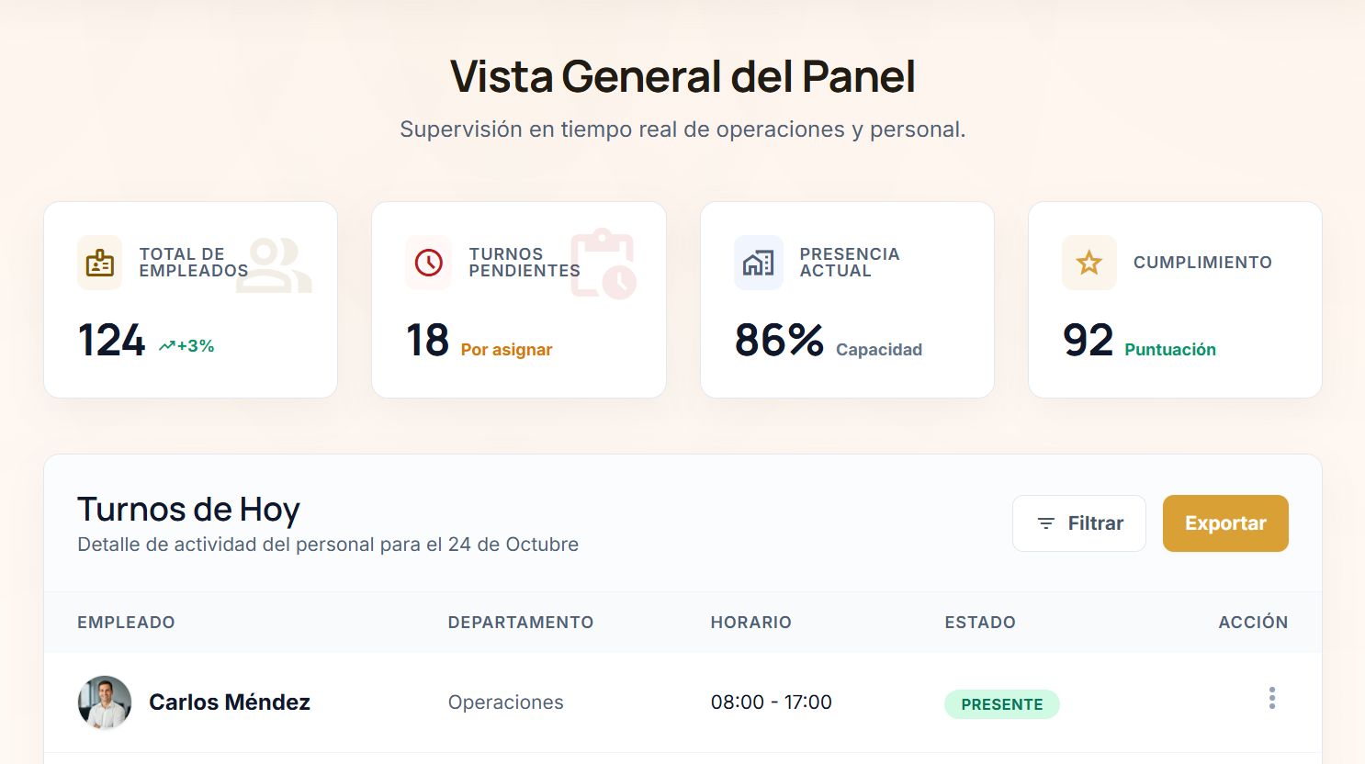
Task: Click the employee ID badge icon
Action: coord(100,263)
